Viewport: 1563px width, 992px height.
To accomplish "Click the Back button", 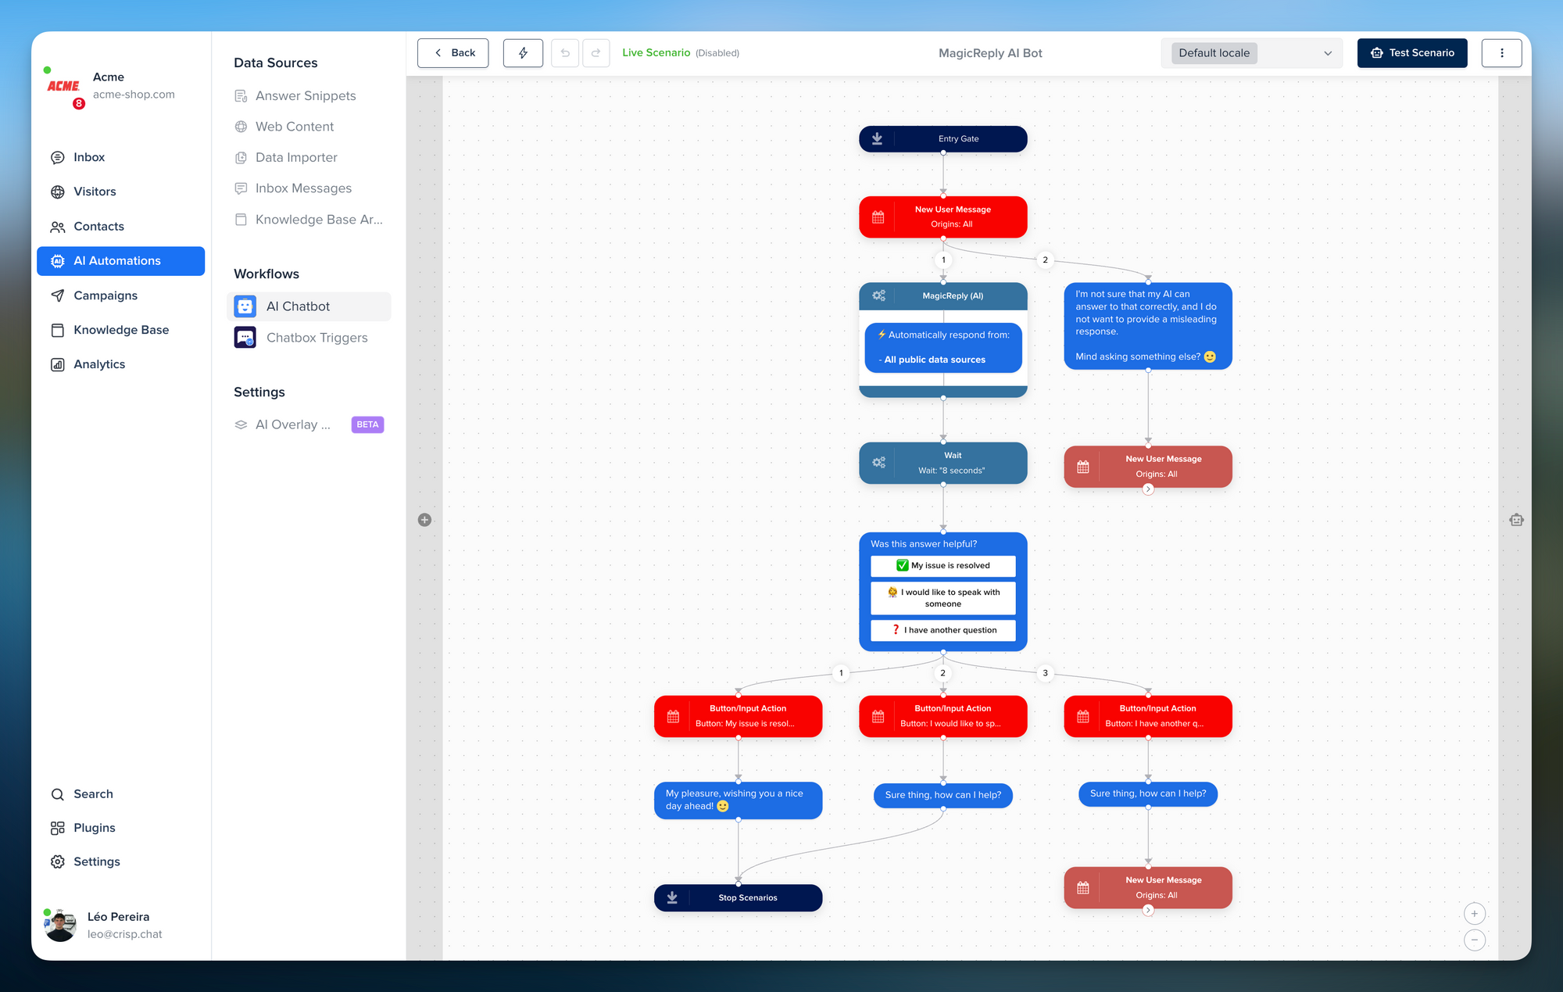I will (x=453, y=53).
